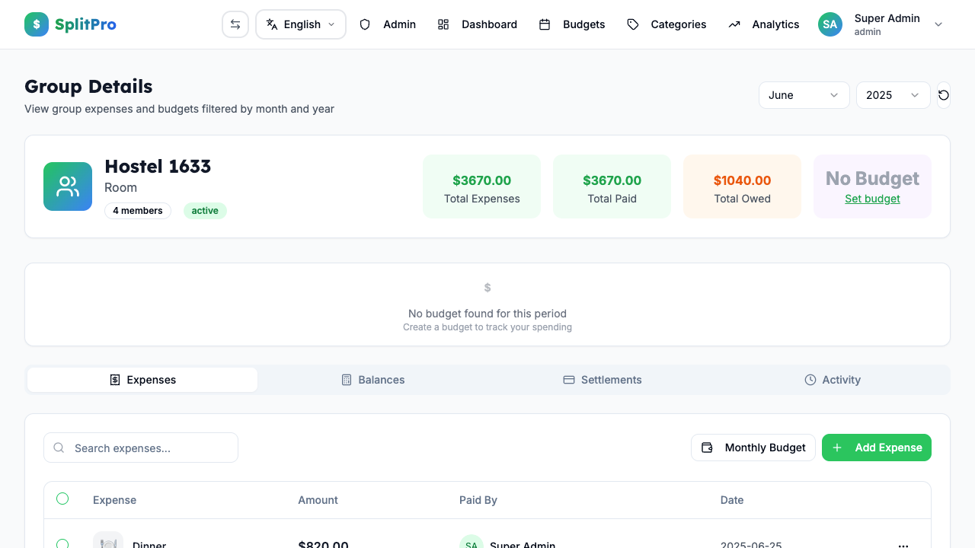Open Analytics via the trend chart icon
975x548 pixels.
pyautogui.click(x=734, y=24)
